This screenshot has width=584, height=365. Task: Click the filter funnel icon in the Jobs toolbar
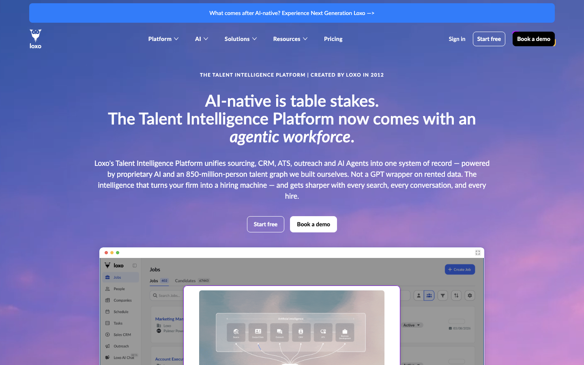pos(443,296)
